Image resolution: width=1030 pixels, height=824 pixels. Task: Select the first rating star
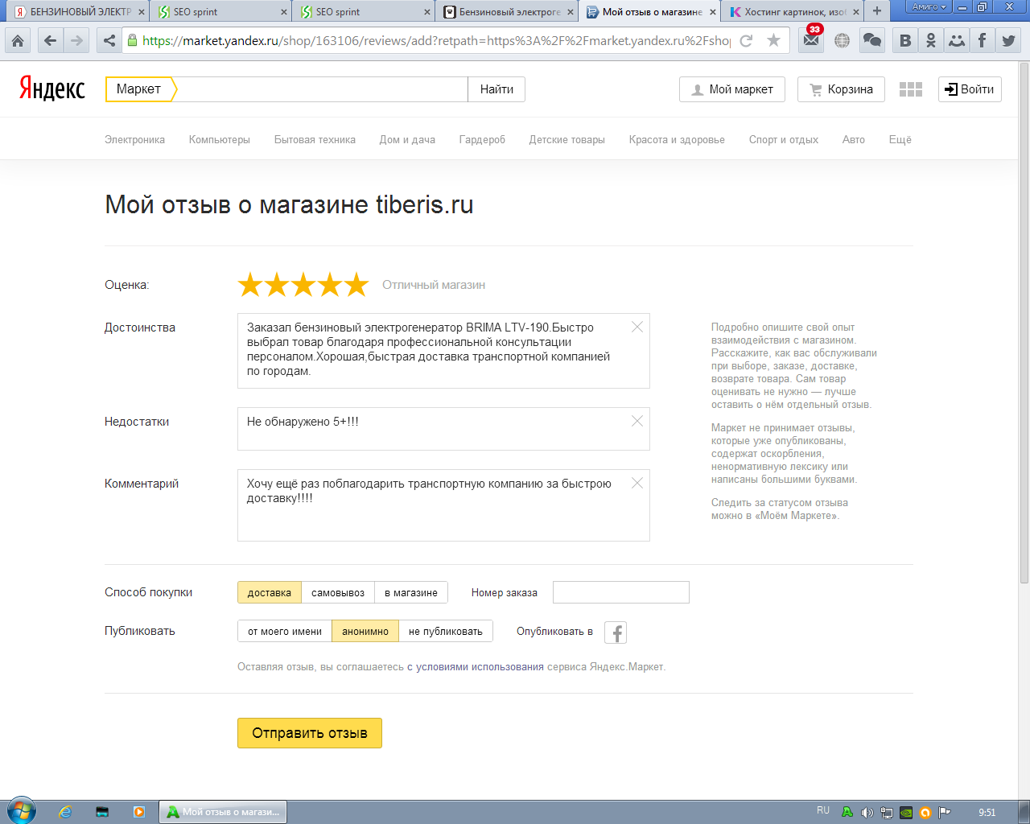250,284
